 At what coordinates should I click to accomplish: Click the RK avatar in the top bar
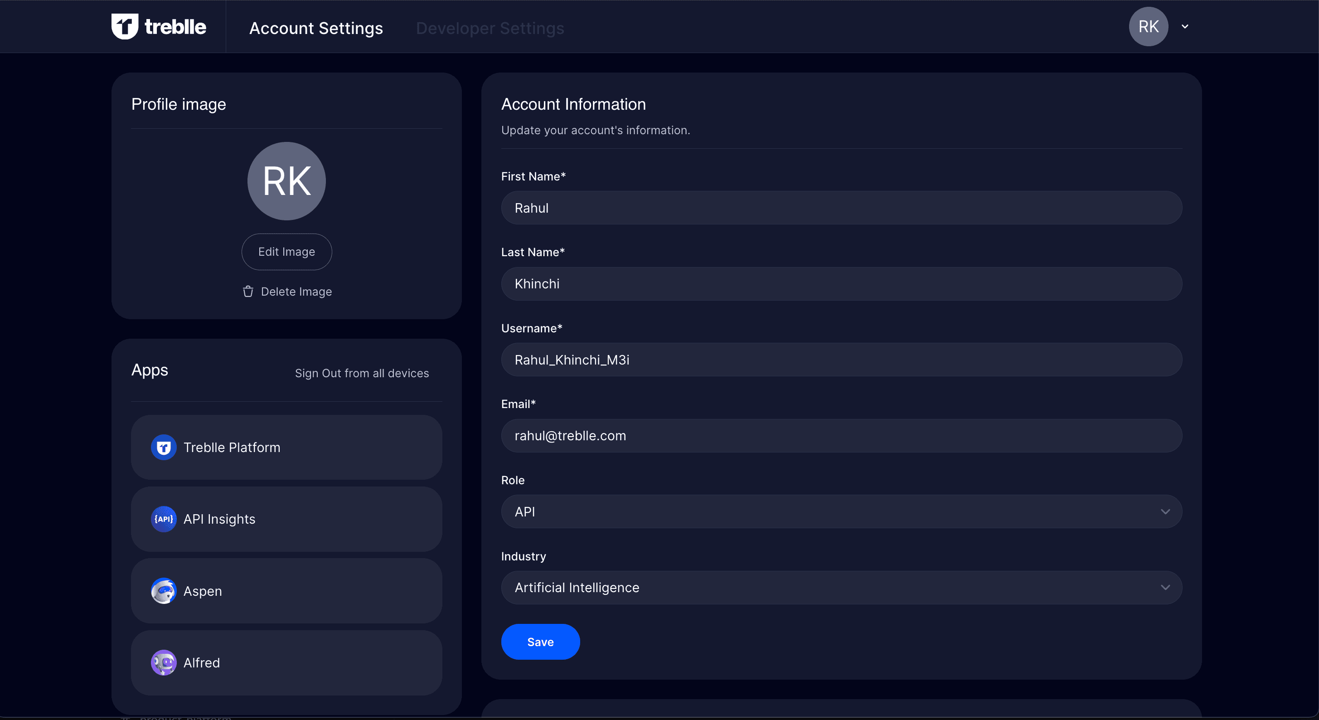point(1148,27)
